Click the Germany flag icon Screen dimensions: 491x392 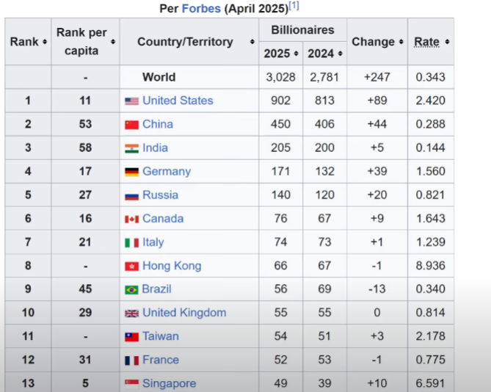click(x=131, y=172)
